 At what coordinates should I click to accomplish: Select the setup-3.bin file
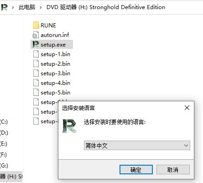(52, 73)
